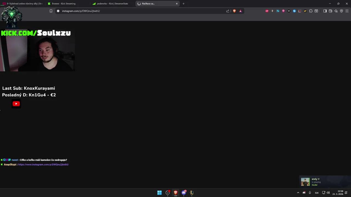Open Discord from taskbar
351x197 pixels.
tap(184, 193)
